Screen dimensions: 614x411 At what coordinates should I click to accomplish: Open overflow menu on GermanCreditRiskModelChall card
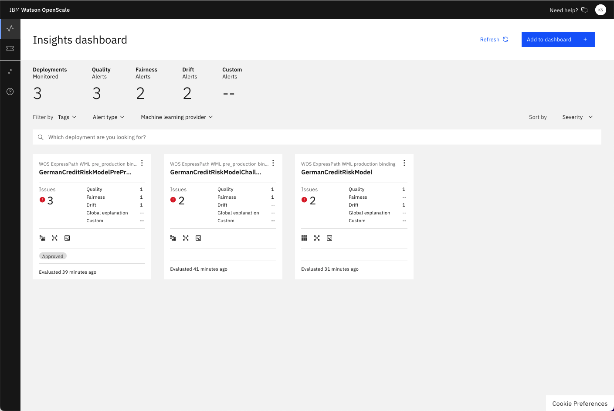click(273, 163)
